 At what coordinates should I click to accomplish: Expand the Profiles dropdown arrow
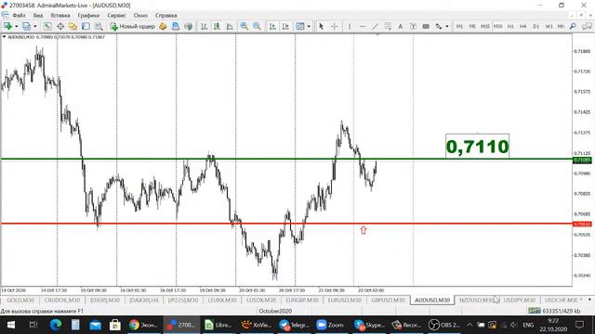coord(35,26)
